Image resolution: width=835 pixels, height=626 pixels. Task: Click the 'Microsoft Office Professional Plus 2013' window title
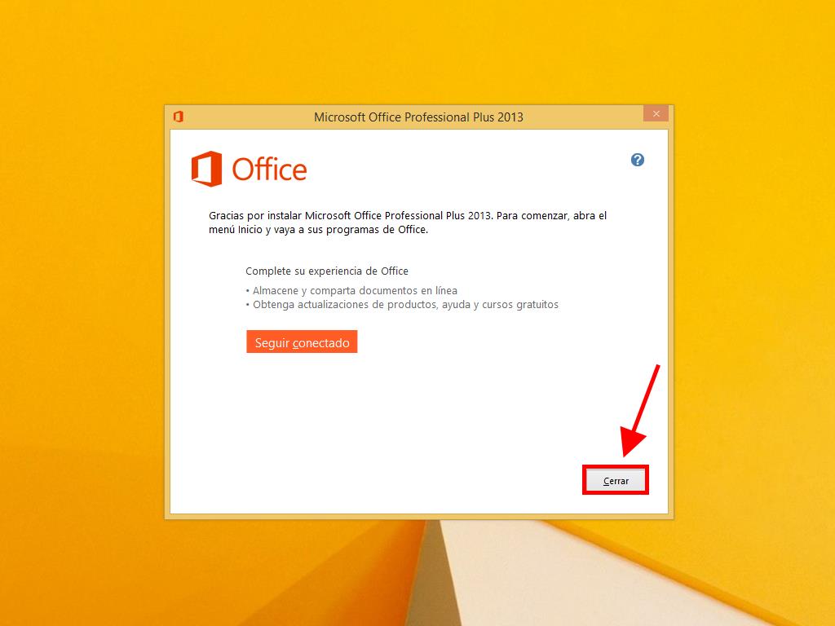coord(418,117)
